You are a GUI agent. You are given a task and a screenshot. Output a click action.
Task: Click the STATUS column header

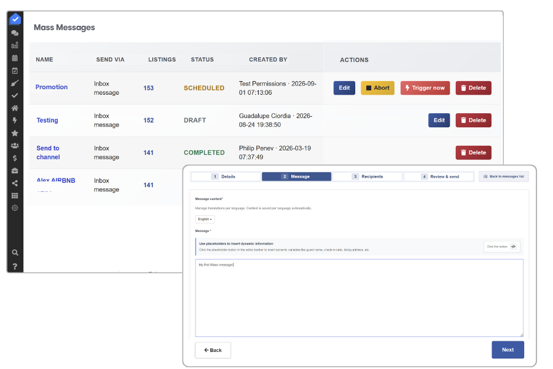202,60
